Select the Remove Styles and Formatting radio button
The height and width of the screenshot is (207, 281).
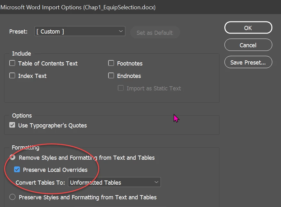coord(12,157)
